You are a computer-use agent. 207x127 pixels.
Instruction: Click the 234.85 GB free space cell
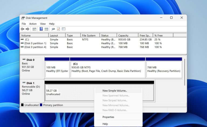(x=146, y=39)
